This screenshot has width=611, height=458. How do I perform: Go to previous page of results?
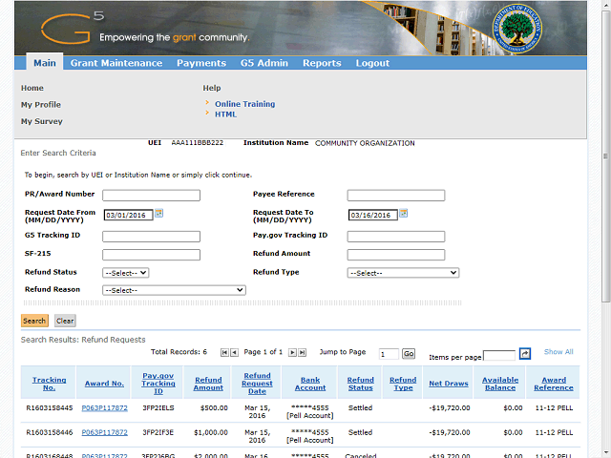click(x=234, y=352)
